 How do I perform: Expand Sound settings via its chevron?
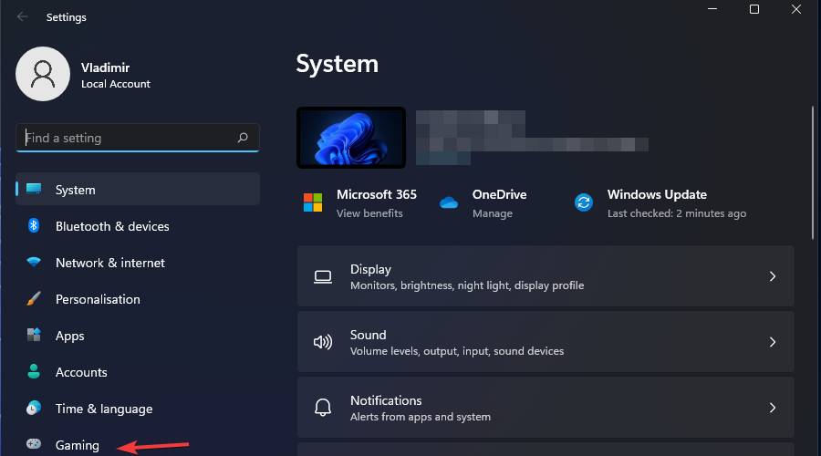(x=773, y=342)
